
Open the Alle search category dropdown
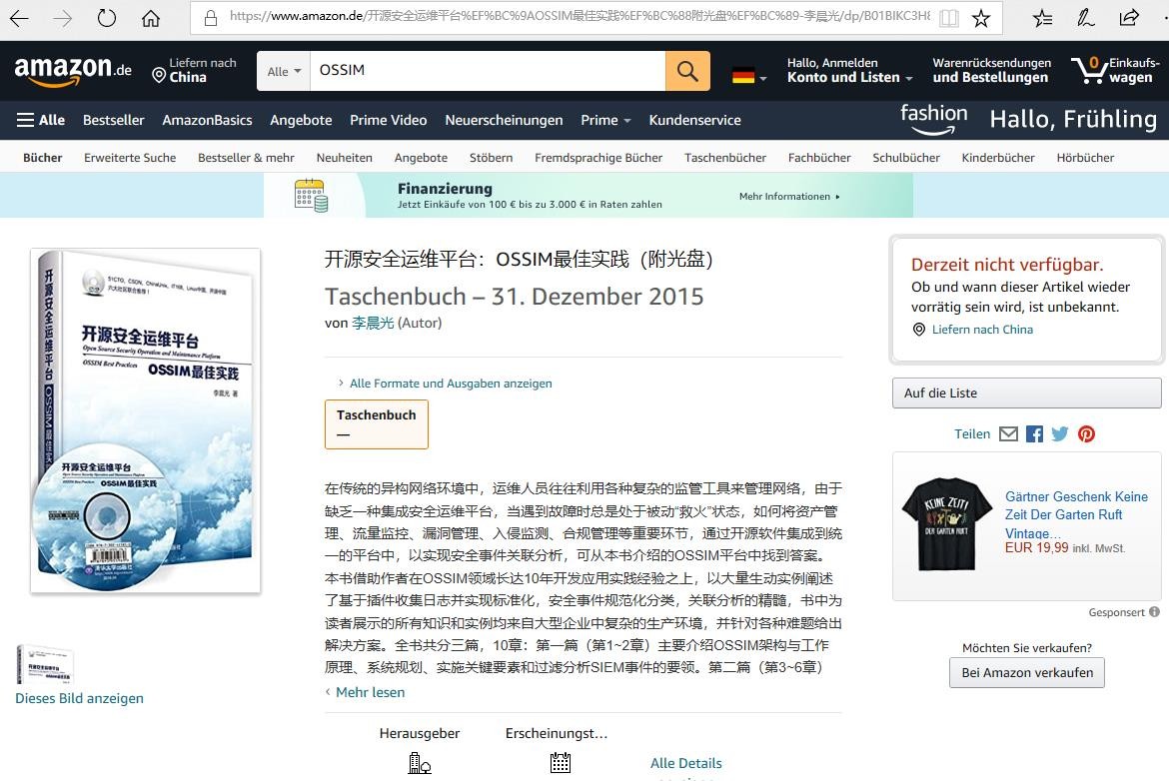click(284, 72)
